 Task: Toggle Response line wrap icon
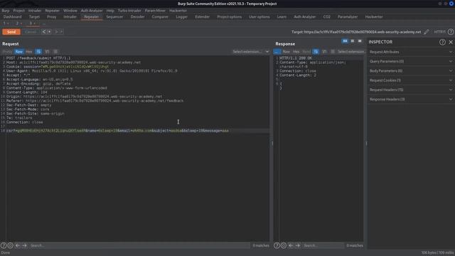tap(316, 52)
